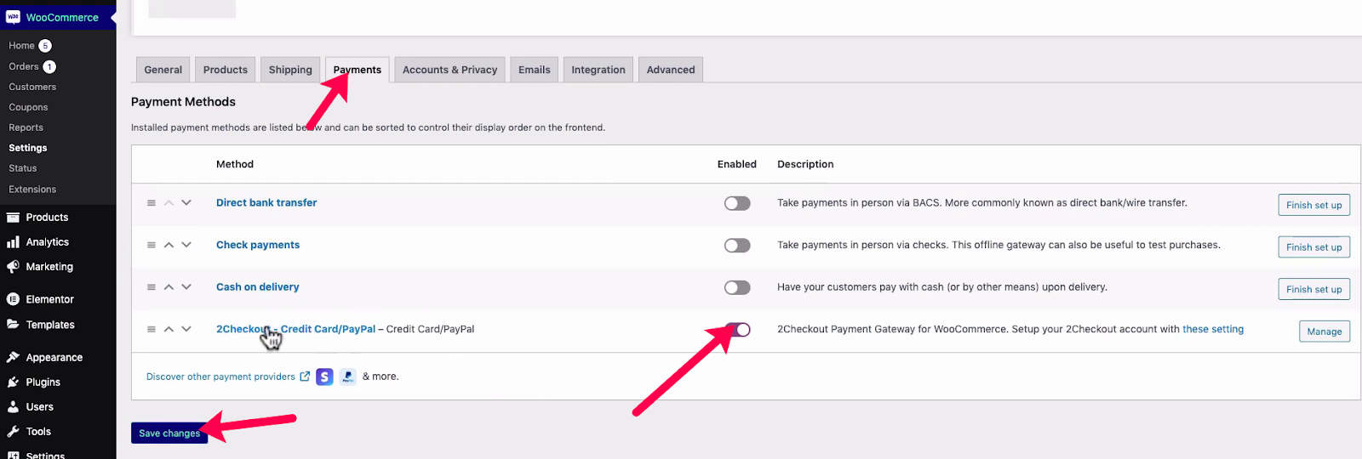Move 2Checkout method down
Image resolution: width=1362 pixels, height=459 pixels.
pyautogui.click(x=186, y=329)
